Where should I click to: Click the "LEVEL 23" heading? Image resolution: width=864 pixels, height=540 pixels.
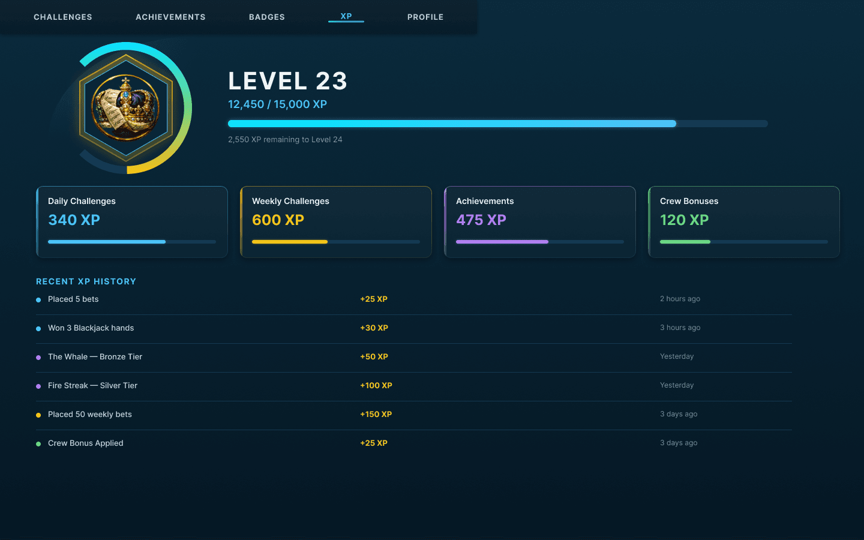pyautogui.click(x=287, y=81)
